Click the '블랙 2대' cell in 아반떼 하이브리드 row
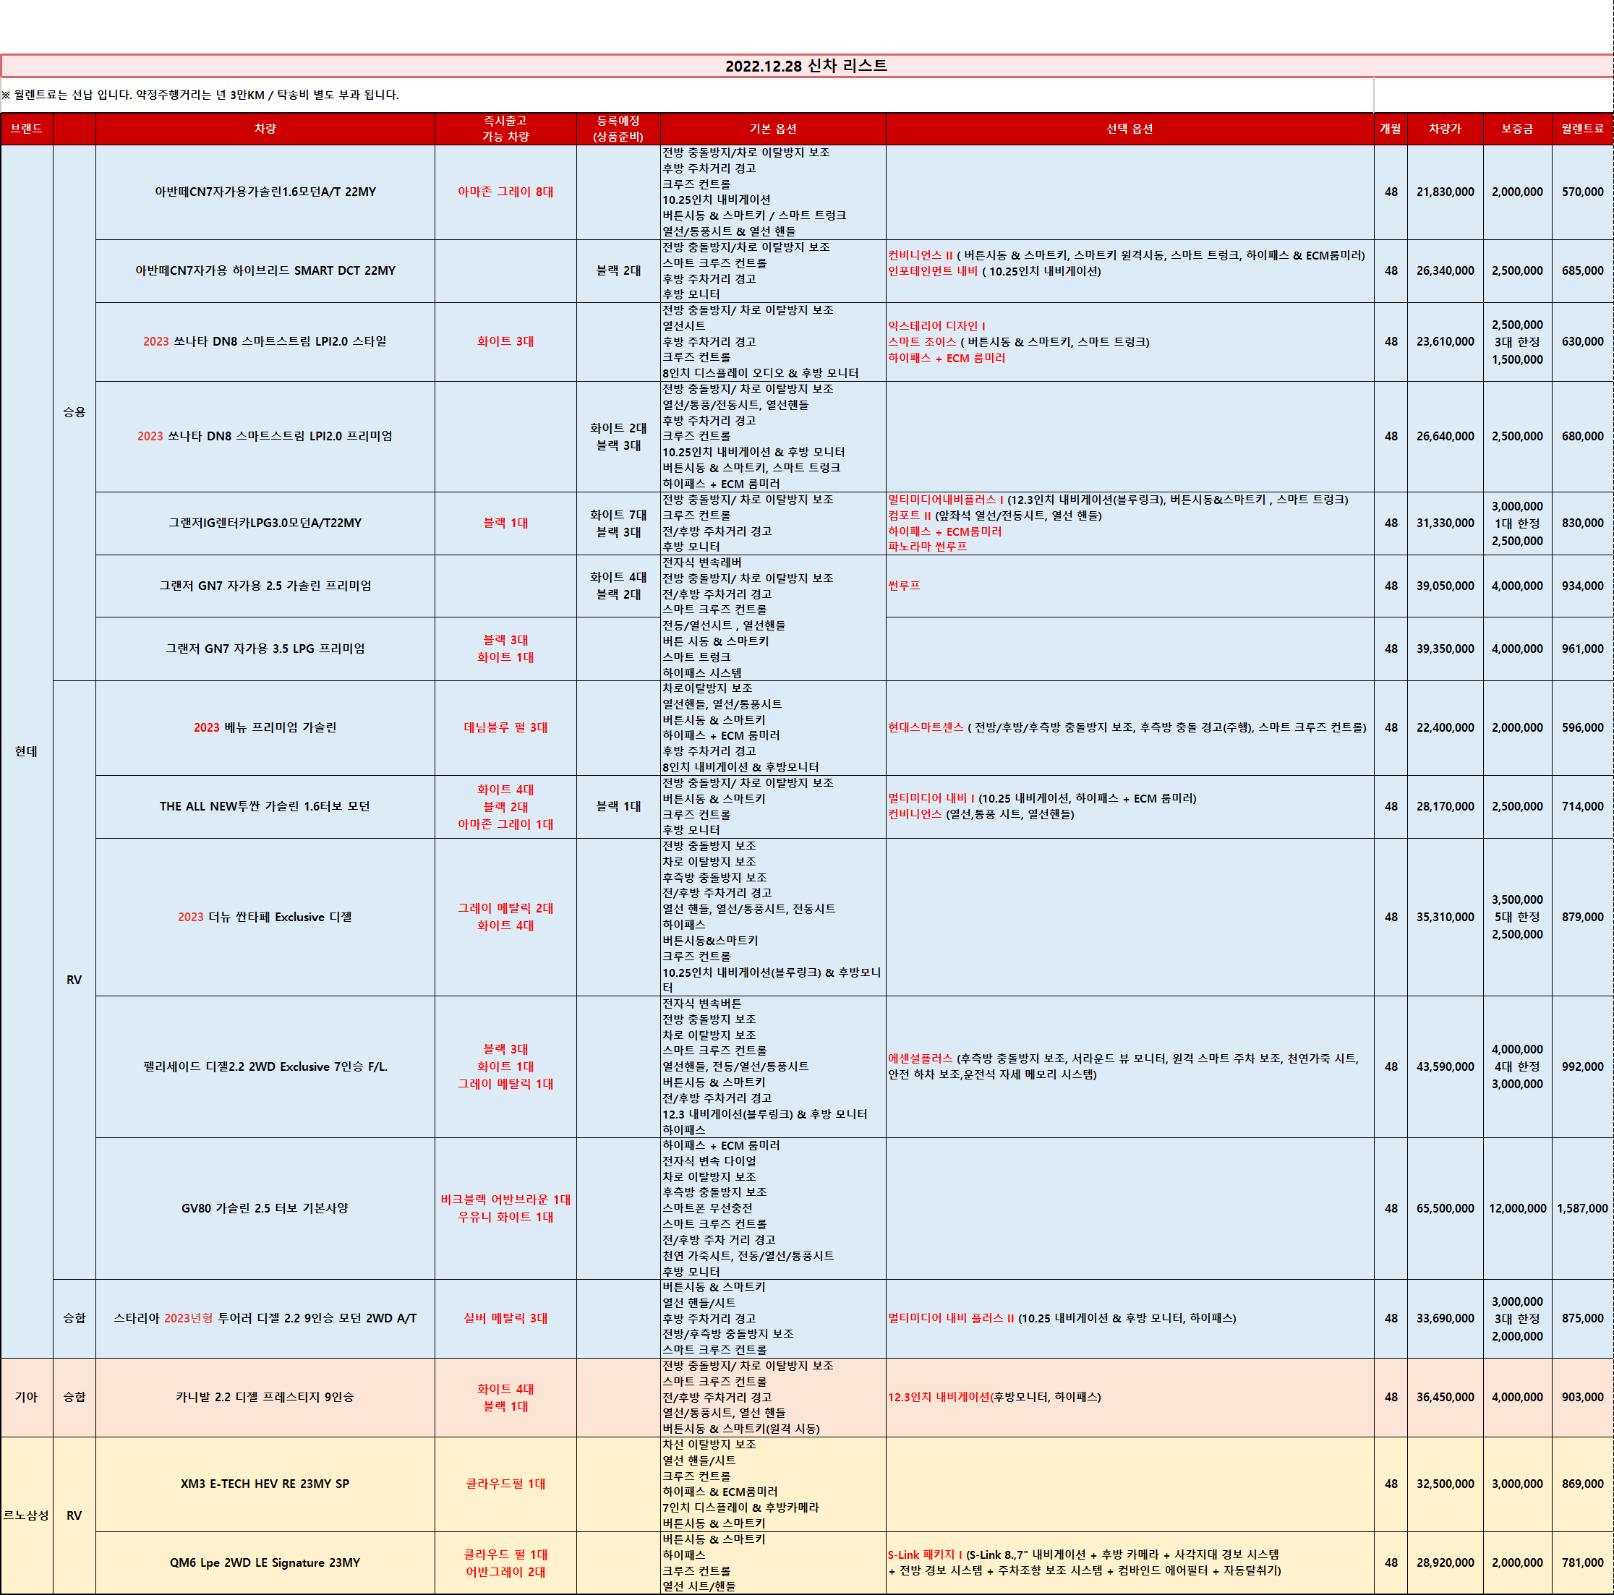Image resolution: width=1614 pixels, height=1595 pixels. coord(618,270)
